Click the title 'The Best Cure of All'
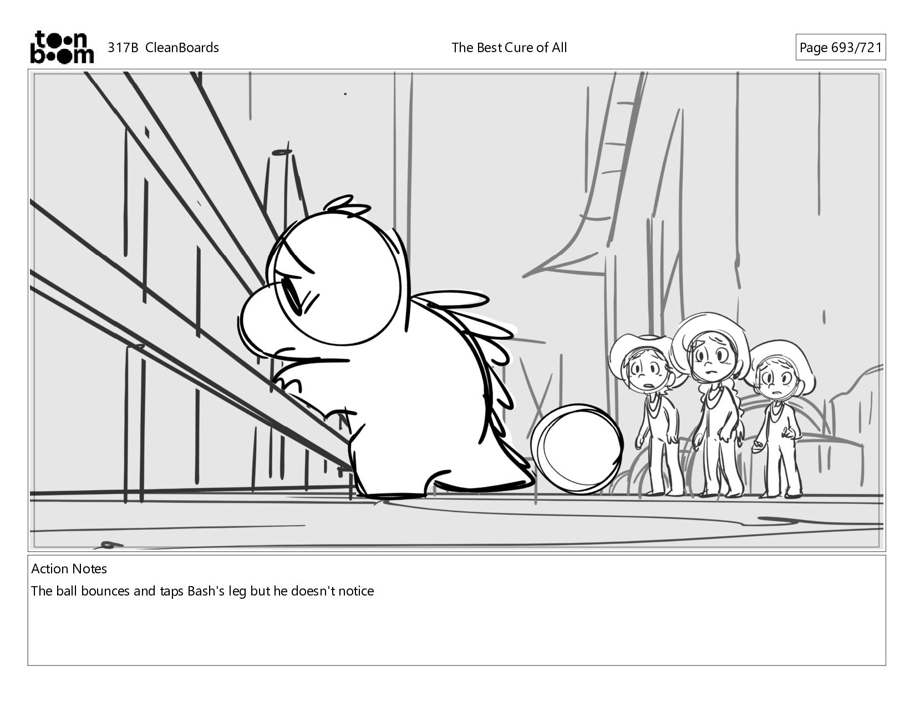Image resolution: width=915 pixels, height=707 pixels. (x=509, y=48)
